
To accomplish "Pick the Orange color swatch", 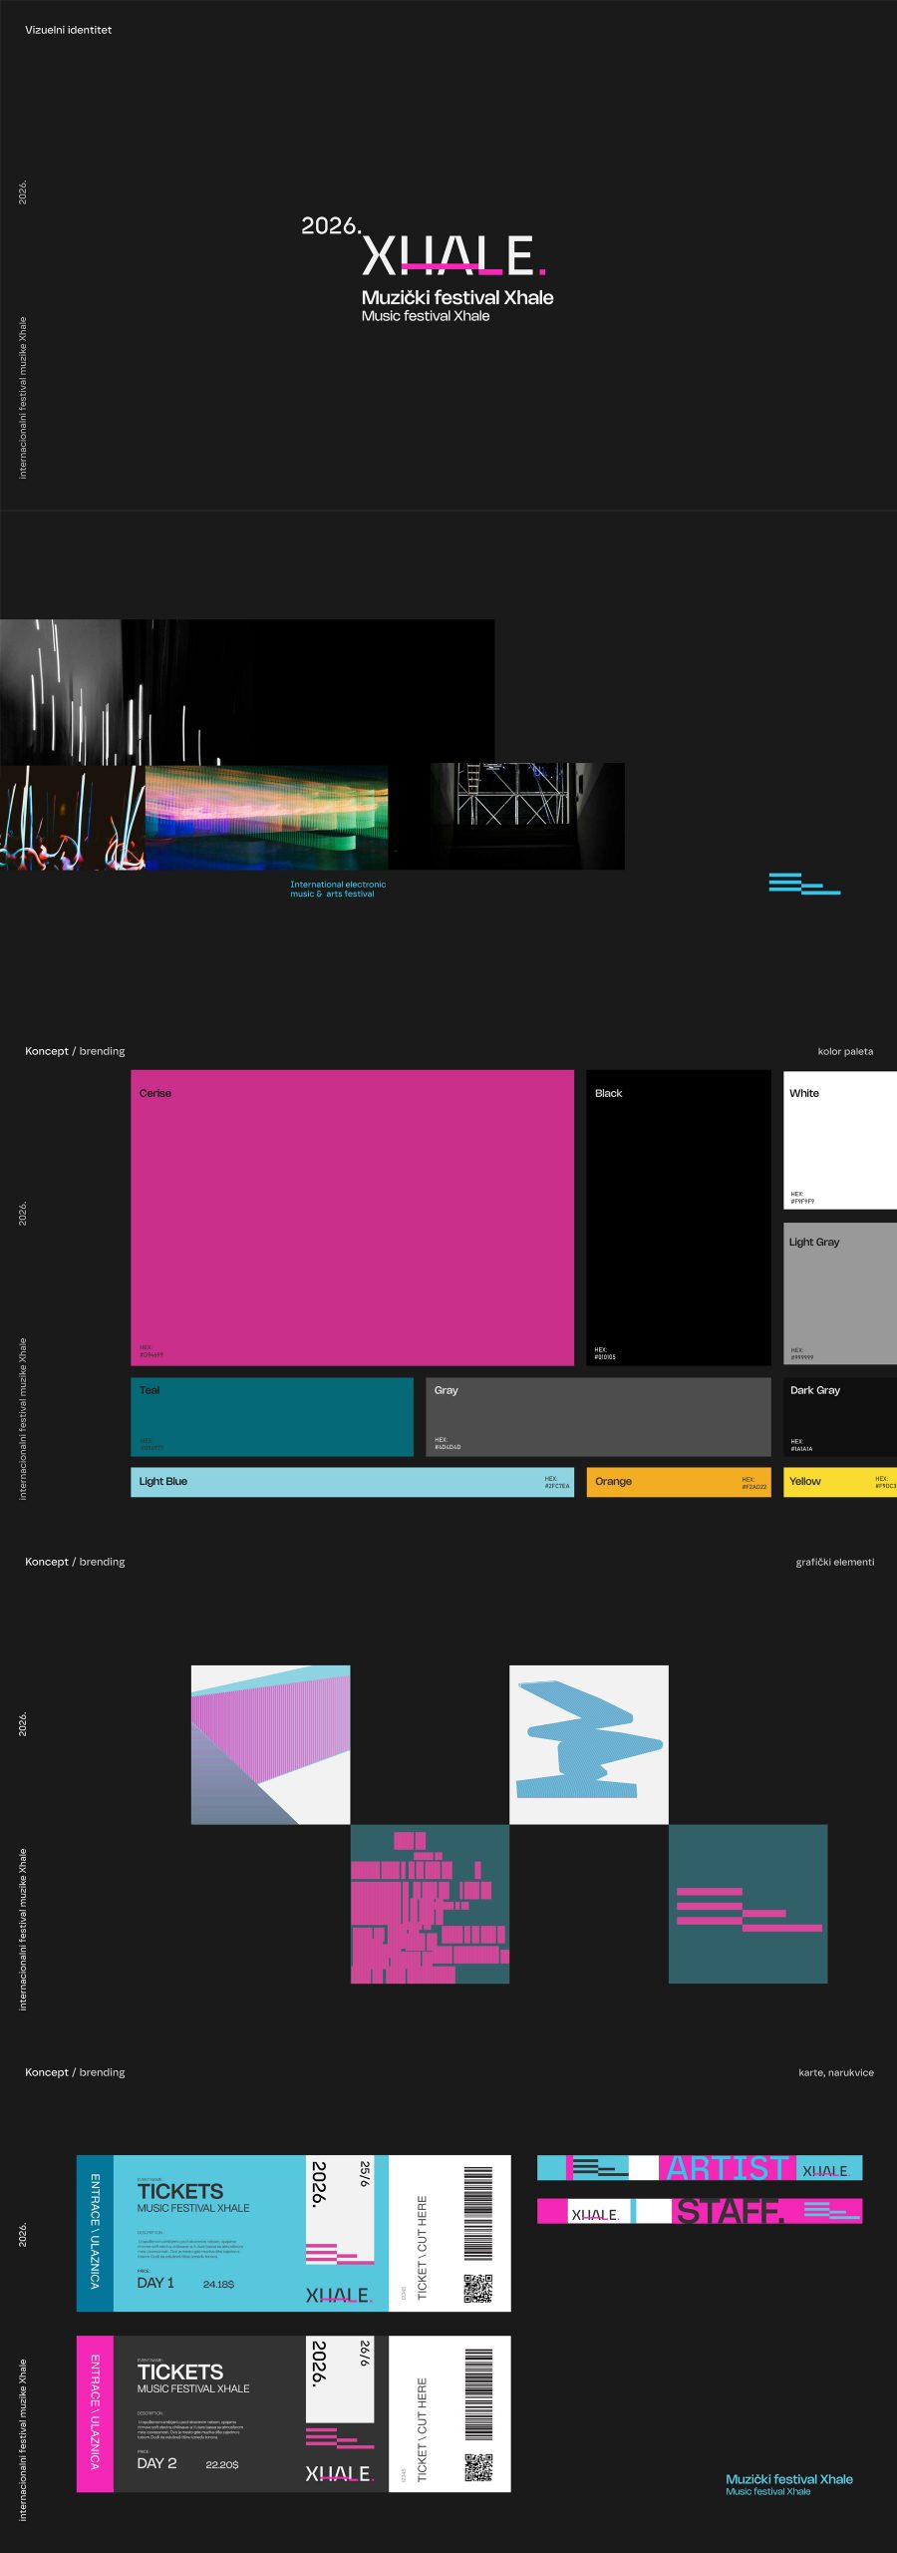I will [x=678, y=1482].
